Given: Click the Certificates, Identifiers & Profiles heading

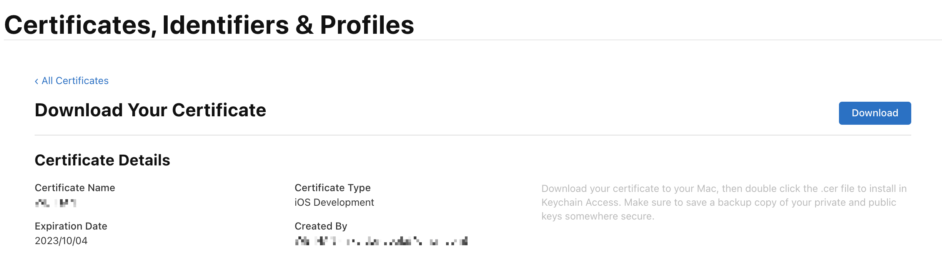Looking at the screenshot, I should coord(209,25).
